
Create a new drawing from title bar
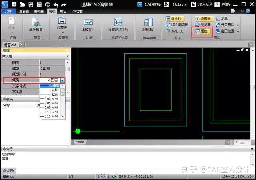coord(14,4)
